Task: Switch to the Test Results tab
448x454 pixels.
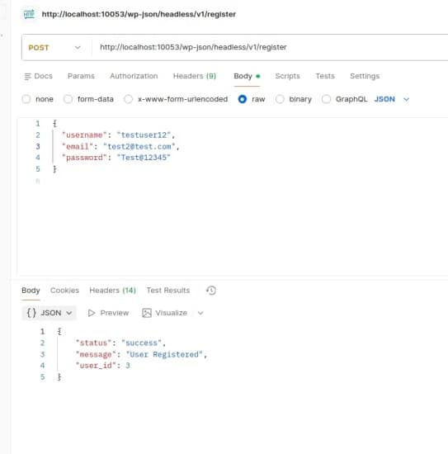Action: [x=168, y=290]
